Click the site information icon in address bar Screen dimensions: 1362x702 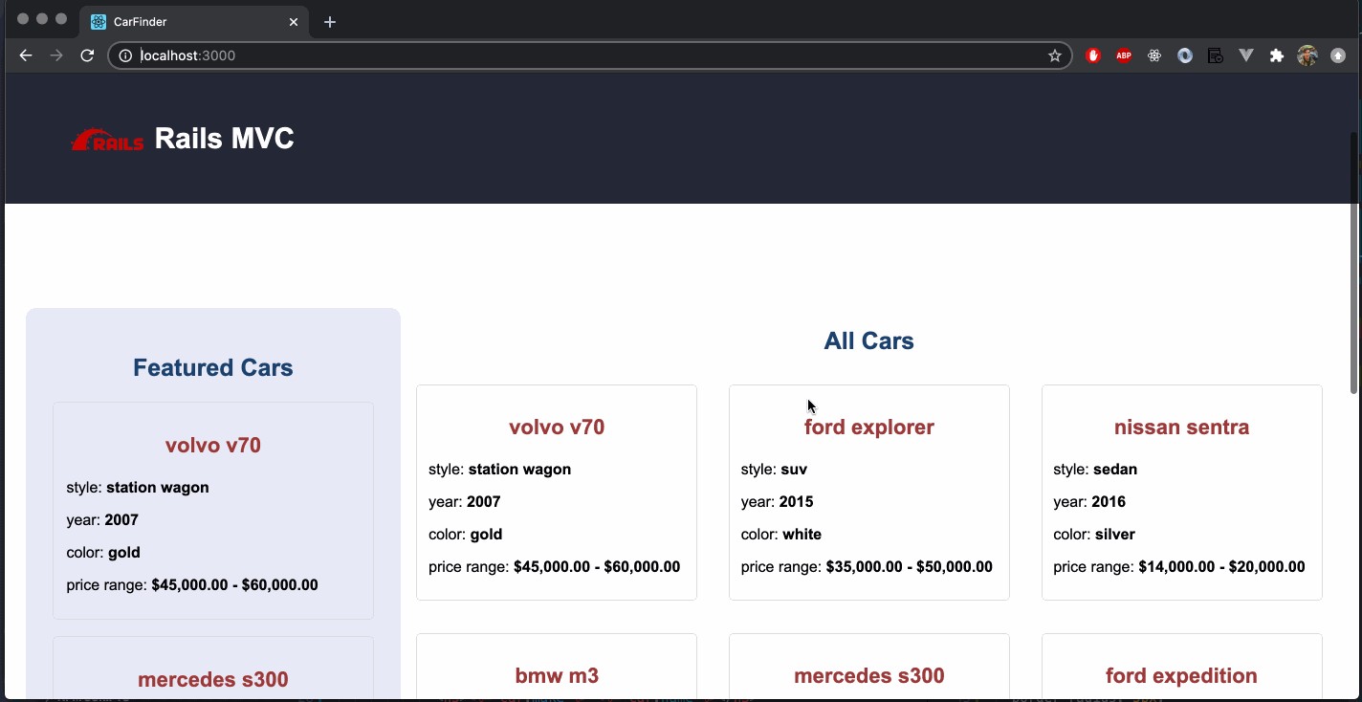(x=125, y=55)
